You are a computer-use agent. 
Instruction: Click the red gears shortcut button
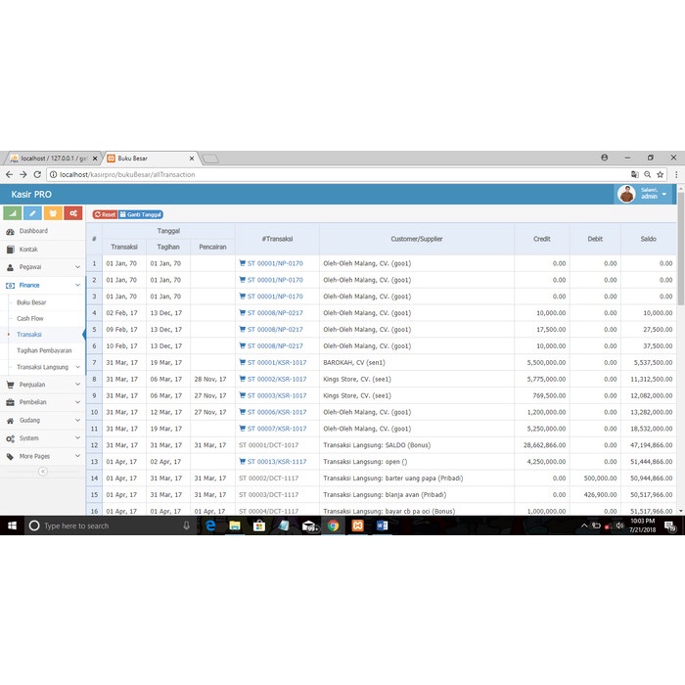pyautogui.click(x=73, y=213)
